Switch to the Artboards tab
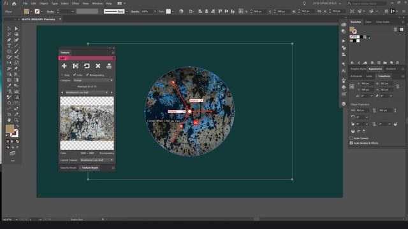408x229 pixels. click(356, 76)
